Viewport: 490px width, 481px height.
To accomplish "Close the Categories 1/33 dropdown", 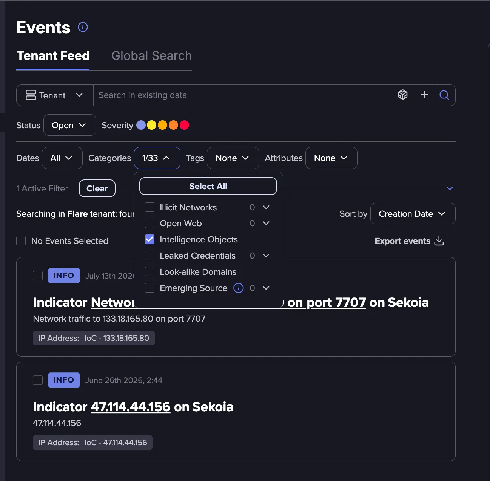I will (x=157, y=158).
